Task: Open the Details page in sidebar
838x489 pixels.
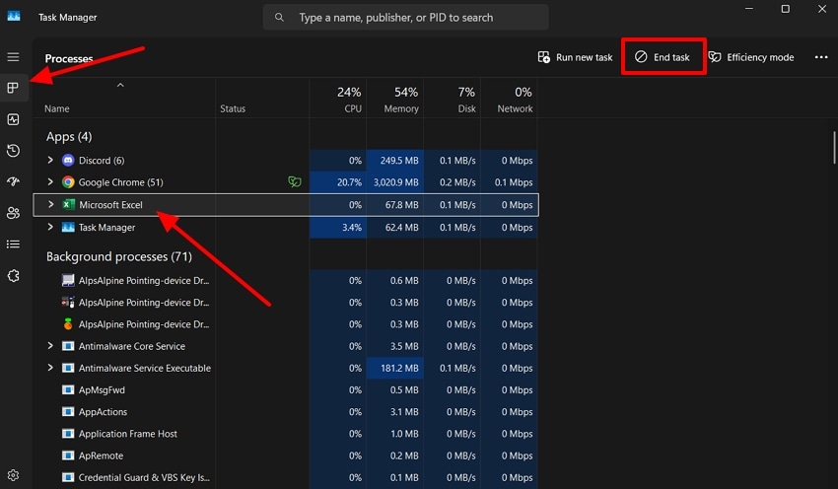Action: coord(14,244)
